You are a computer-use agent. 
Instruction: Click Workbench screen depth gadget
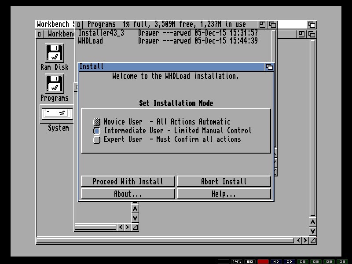tap(312, 25)
